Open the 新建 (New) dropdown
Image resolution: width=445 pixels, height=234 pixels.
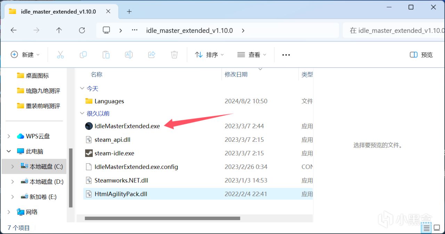(x=25, y=55)
